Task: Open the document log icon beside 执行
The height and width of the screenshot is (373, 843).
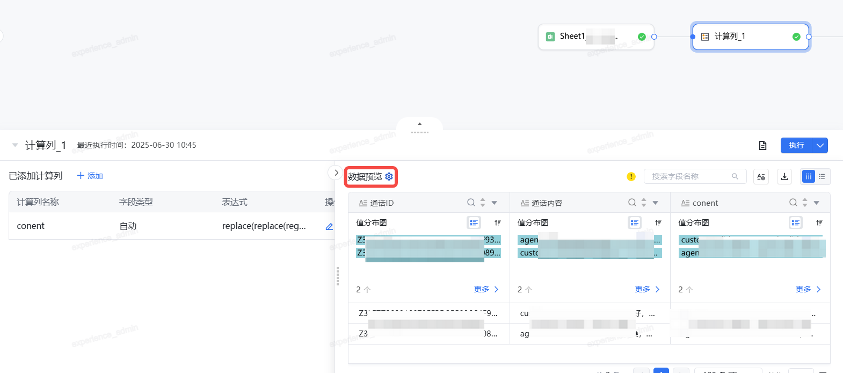Action: (762, 145)
